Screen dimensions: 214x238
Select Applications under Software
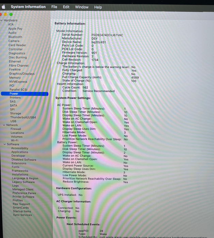[x=20, y=152]
